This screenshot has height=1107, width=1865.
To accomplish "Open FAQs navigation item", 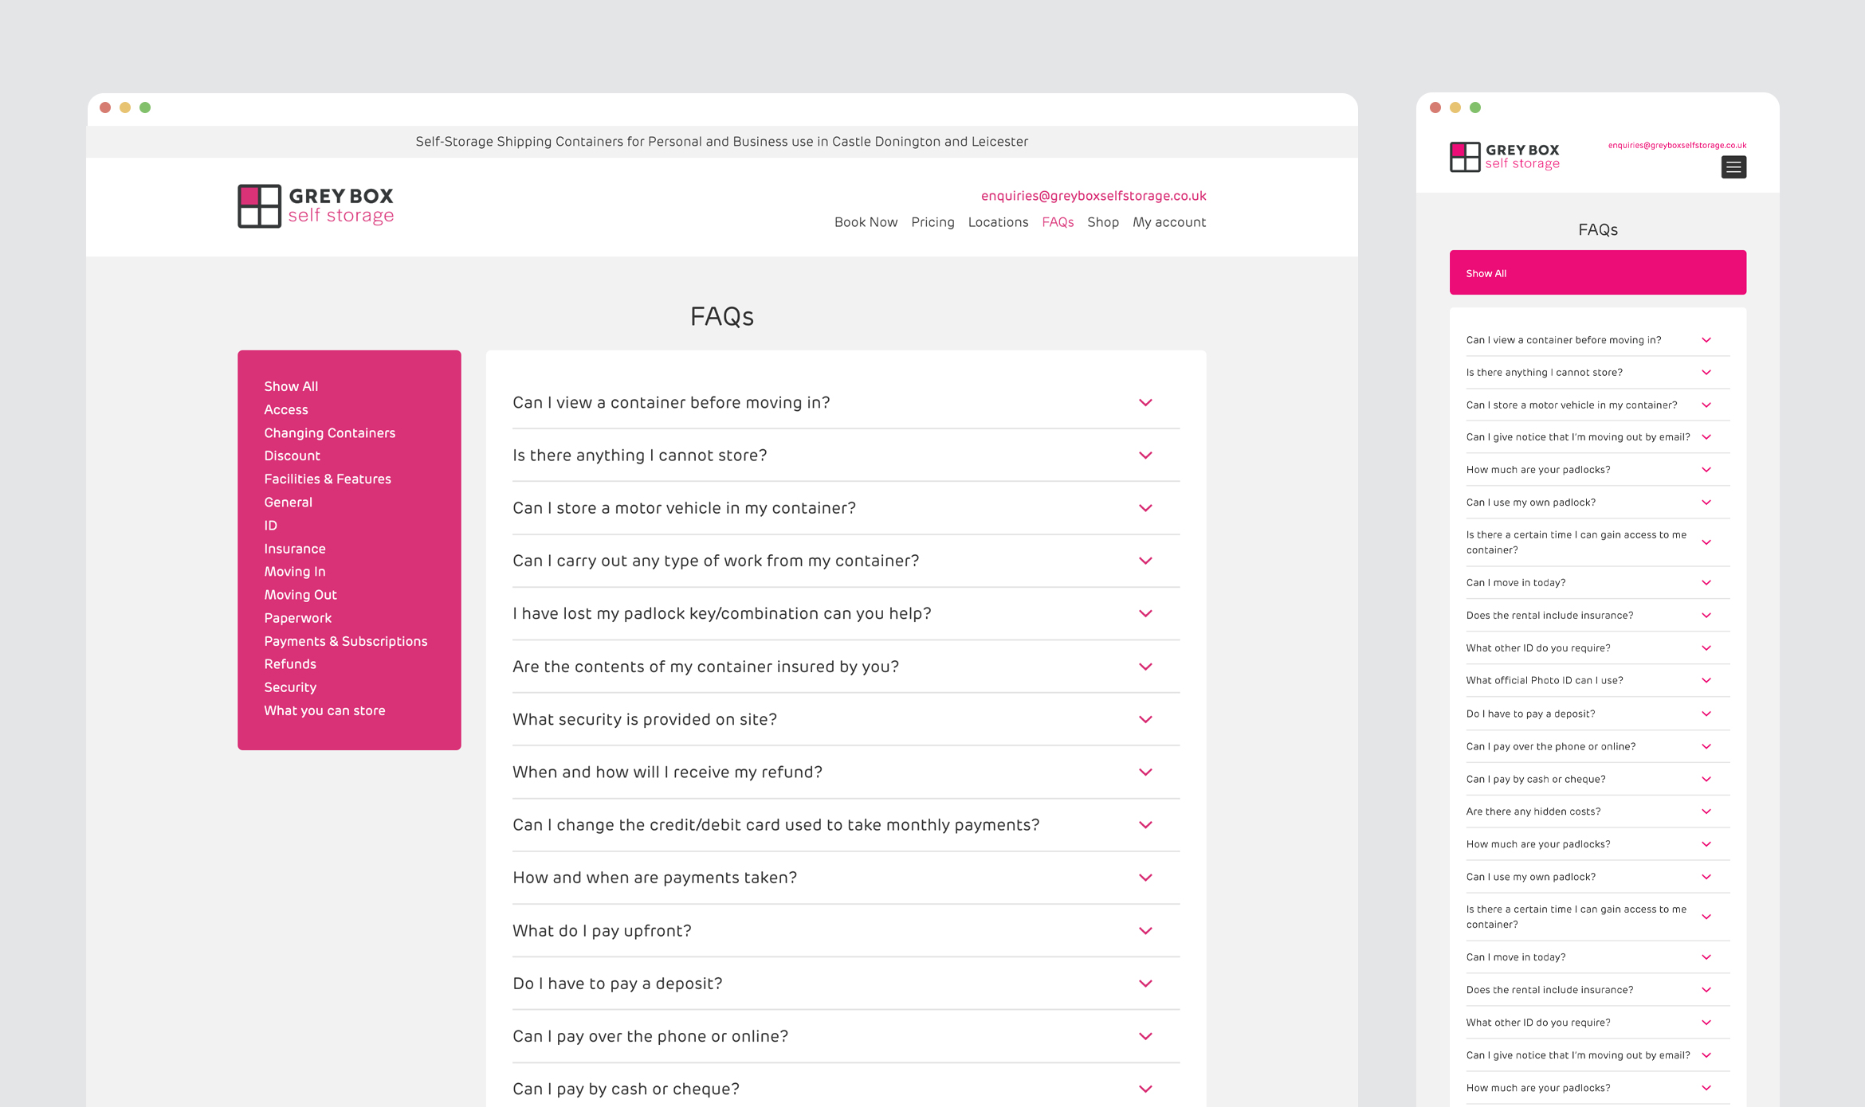I will click(x=1058, y=222).
